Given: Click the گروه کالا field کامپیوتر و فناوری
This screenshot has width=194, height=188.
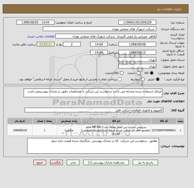Looking at the screenshot, I should 94,110.
